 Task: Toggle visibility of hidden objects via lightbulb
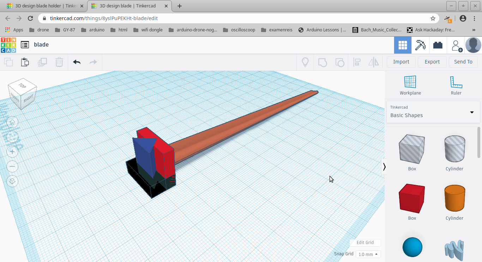(x=305, y=62)
